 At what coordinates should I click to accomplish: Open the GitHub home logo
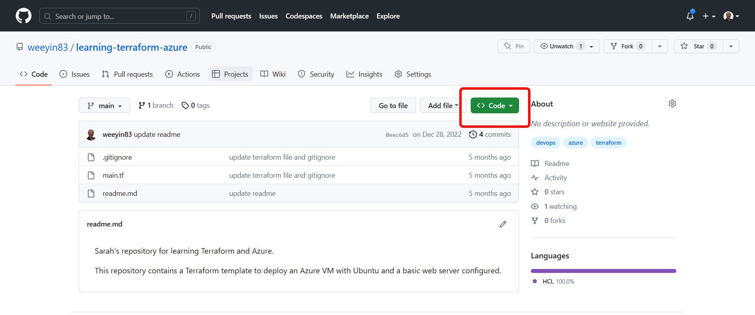24,16
